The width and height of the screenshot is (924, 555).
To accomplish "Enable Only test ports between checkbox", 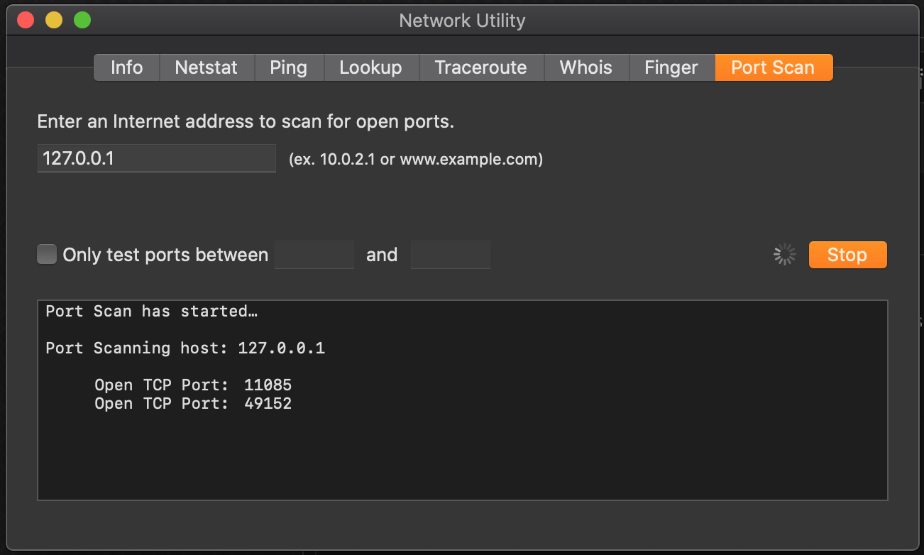I will (x=47, y=254).
